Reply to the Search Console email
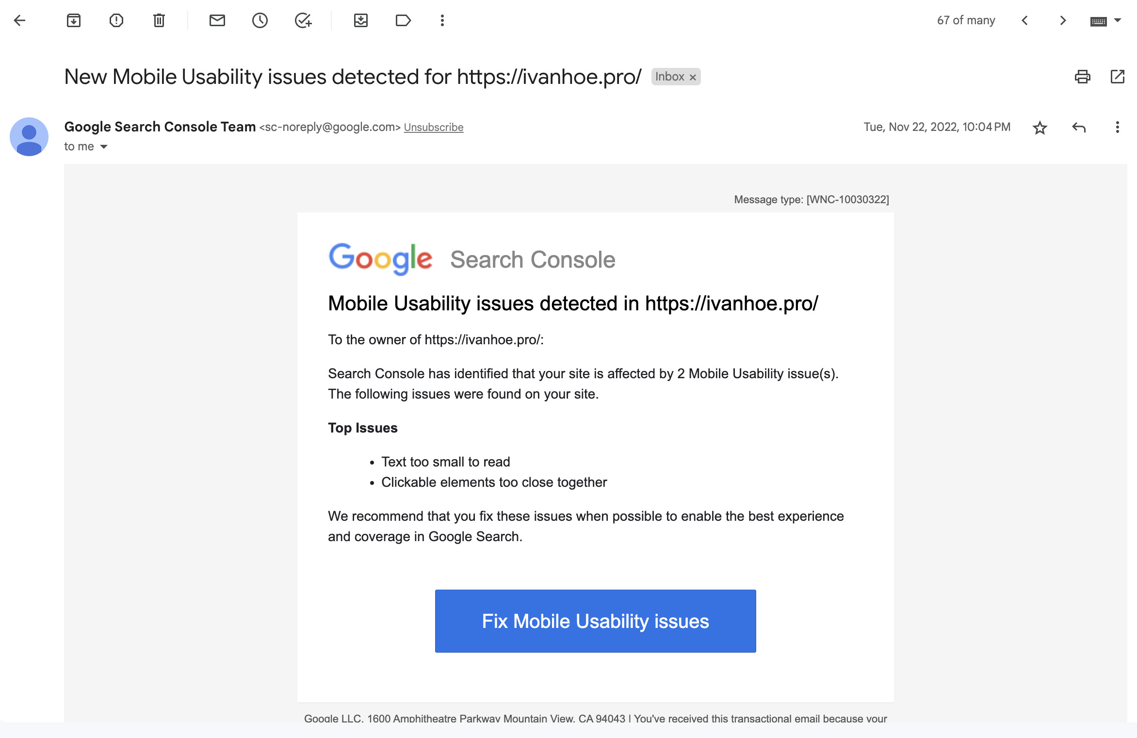The height and width of the screenshot is (738, 1137). (1079, 128)
